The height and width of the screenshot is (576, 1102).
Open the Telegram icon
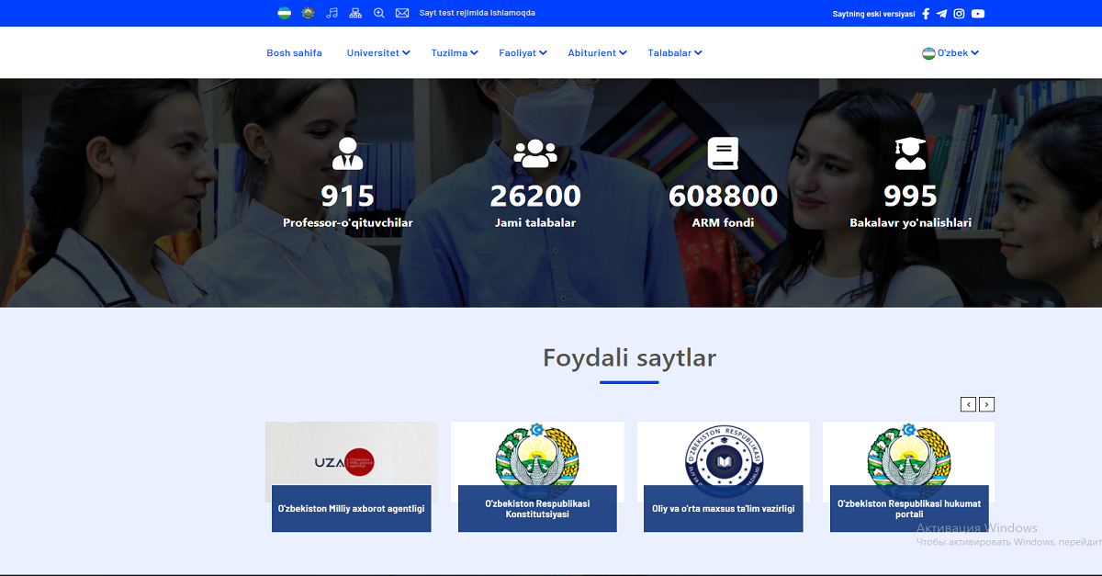[942, 14]
